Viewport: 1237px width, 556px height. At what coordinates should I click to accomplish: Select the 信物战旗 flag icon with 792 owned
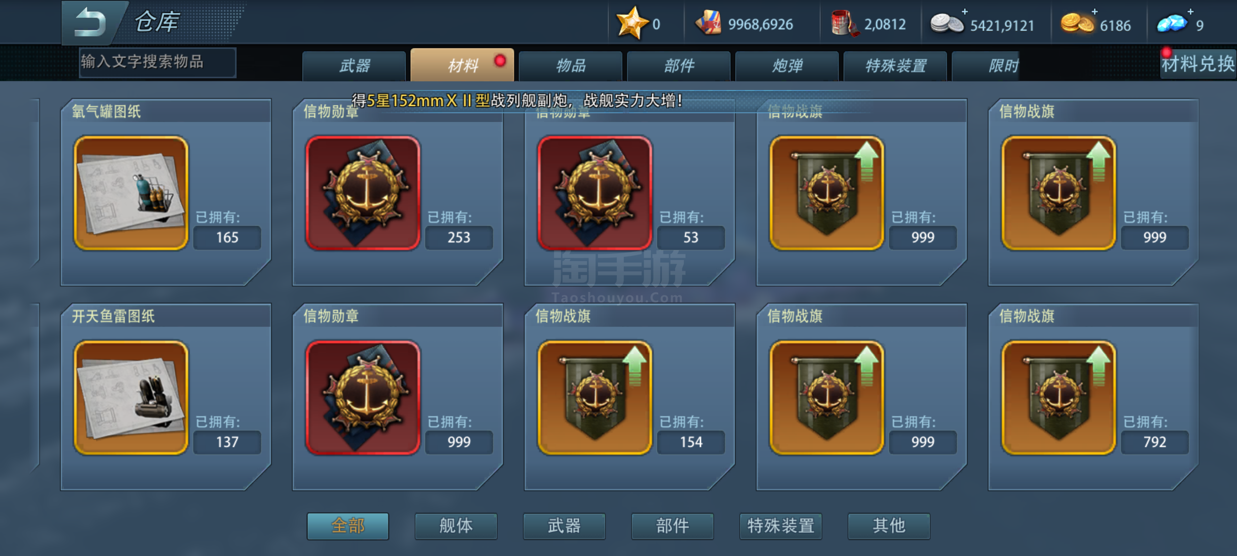pyautogui.click(x=1059, y=397)
